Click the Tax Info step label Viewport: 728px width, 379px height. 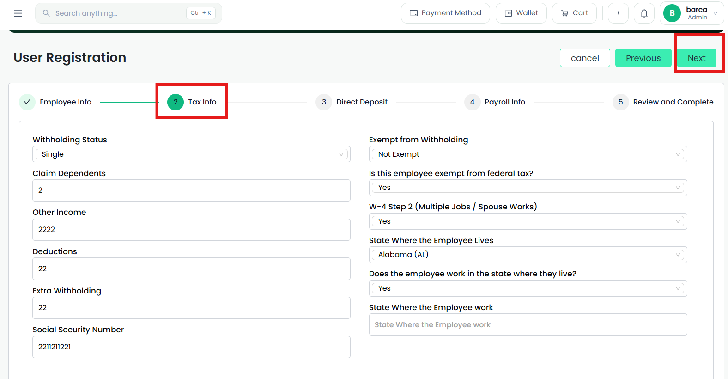coord(202,102)
